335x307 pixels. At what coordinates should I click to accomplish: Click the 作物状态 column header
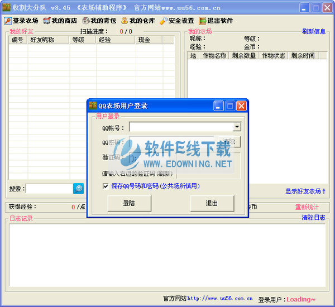click(x=274, y=56)
